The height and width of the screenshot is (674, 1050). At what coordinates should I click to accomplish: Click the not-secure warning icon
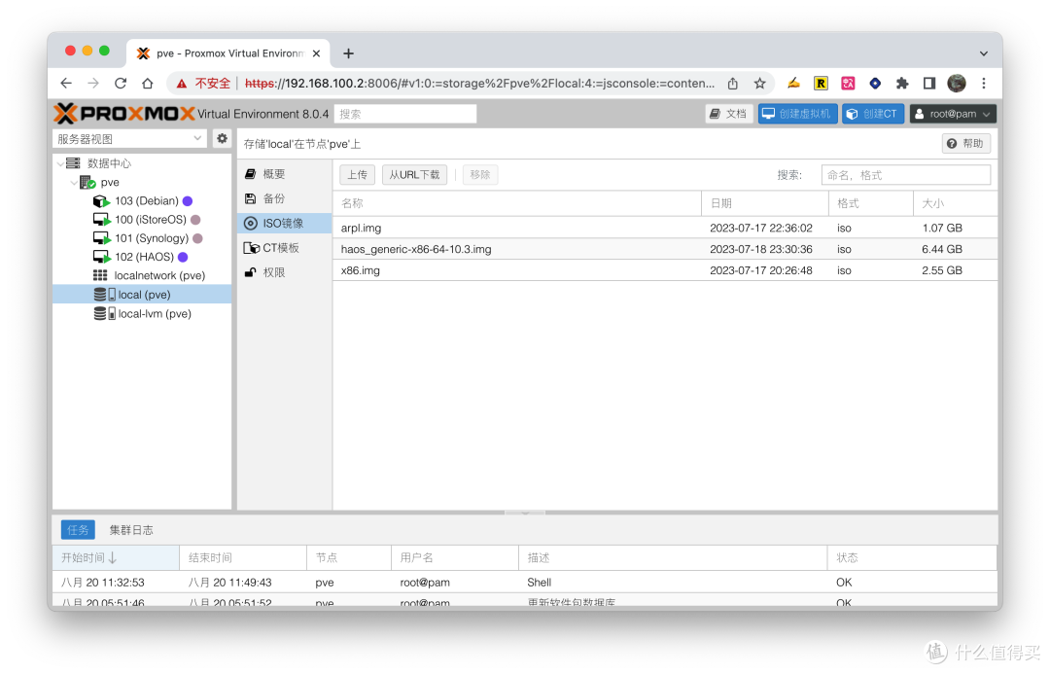click(x=182, y=84)
